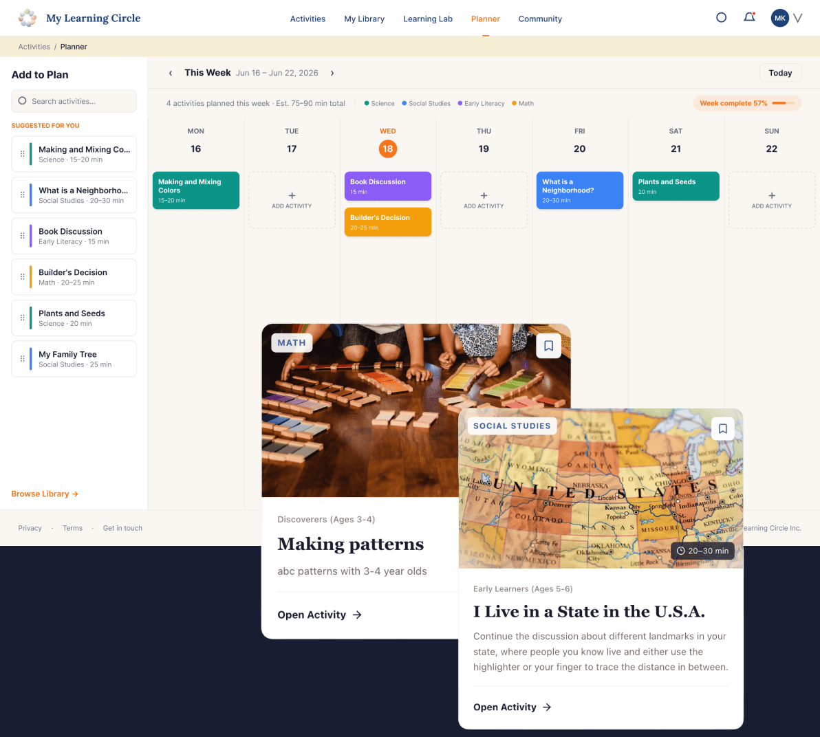Click arrow icon next to Browse Library
Viewport: 820px width, 737px height.
click(x=75, y=494)
